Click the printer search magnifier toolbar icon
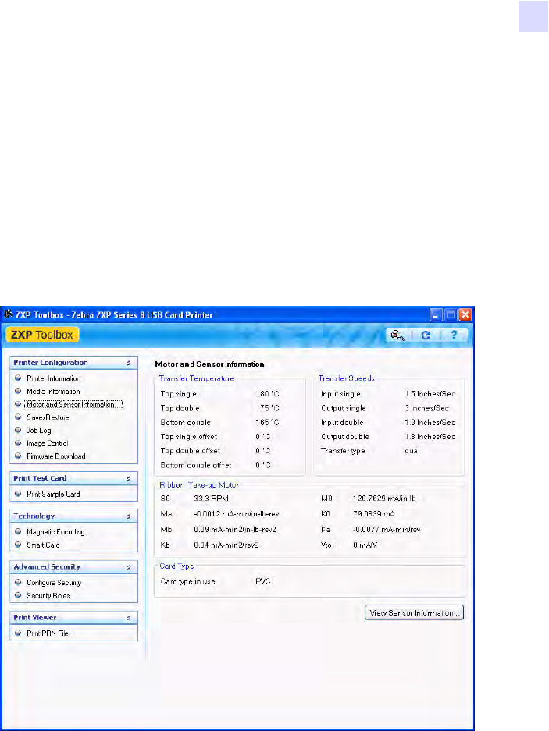Screen dimensions: 549x731 (x=397, y=335)
